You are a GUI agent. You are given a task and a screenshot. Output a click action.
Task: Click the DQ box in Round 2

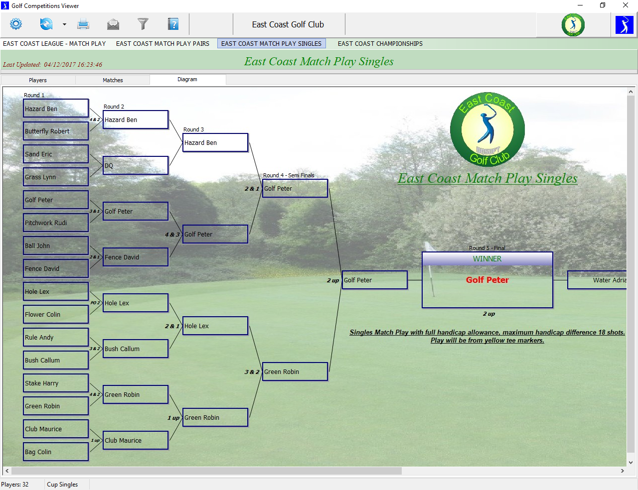click(x=136, y=165)
